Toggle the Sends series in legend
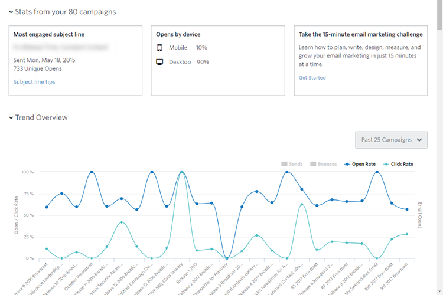The width and height of the screenshot is (443, 295). [x=293, y=164]
